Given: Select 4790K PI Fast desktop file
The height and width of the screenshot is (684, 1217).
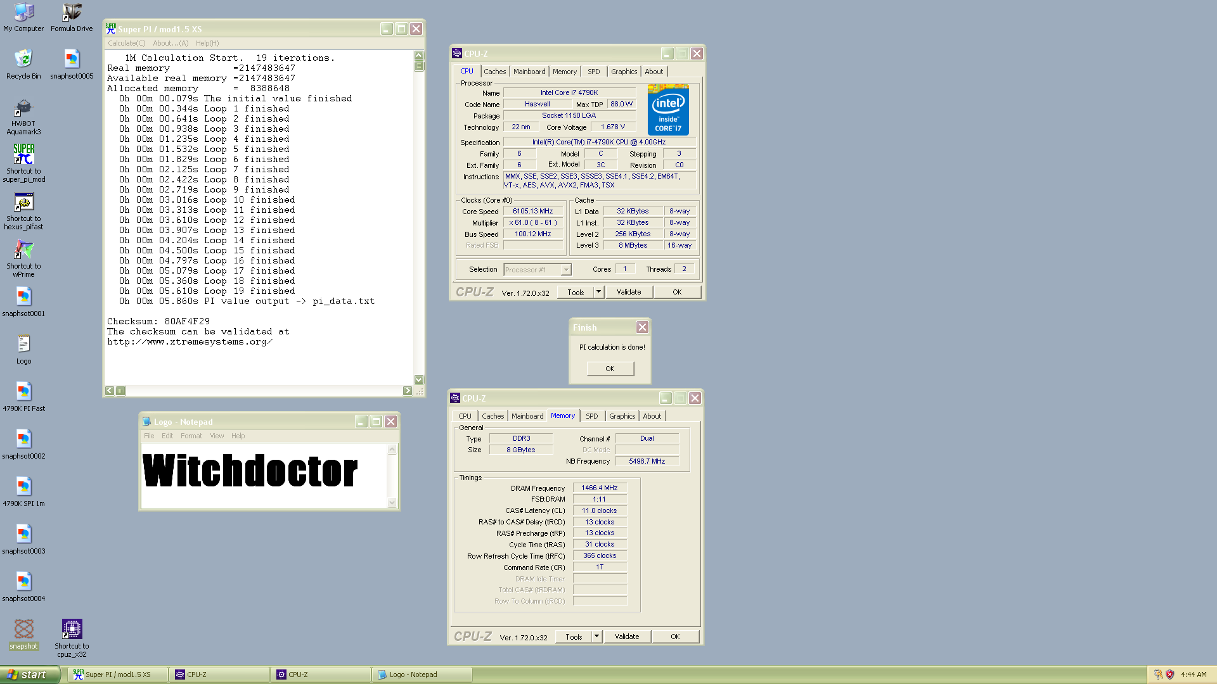Looking at the screenshot, I should pyautogui.click(x=23, y=396).
